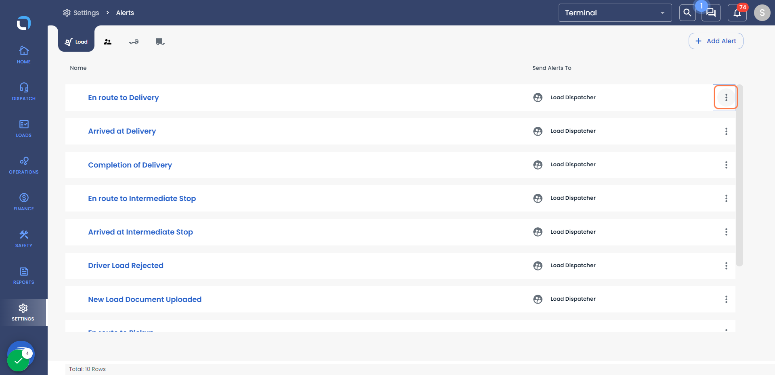The height and width of the screenshot is (375, 775).
Task: Click the green checkmark tasks widget
Action: click(x=18, y=360)
